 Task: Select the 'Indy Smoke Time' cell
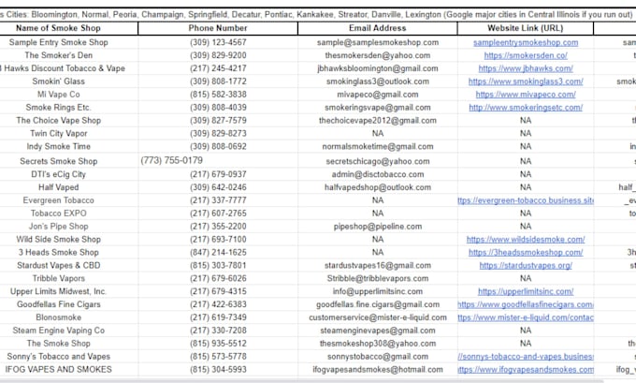click(x=68, y=146)
